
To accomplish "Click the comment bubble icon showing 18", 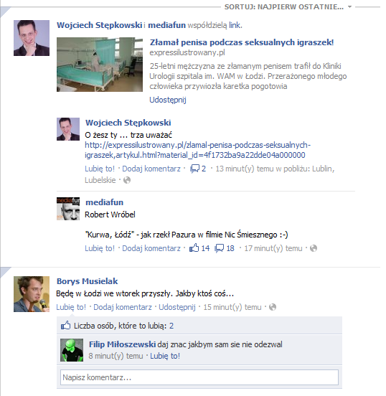I will click(219, 248).
